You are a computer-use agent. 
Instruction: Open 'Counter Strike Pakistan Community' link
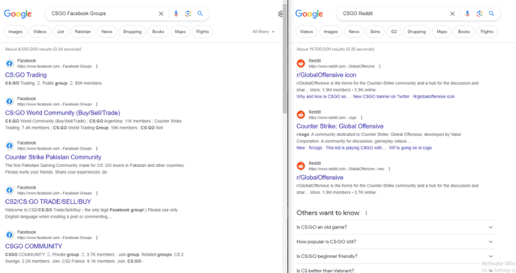point(53,157)
